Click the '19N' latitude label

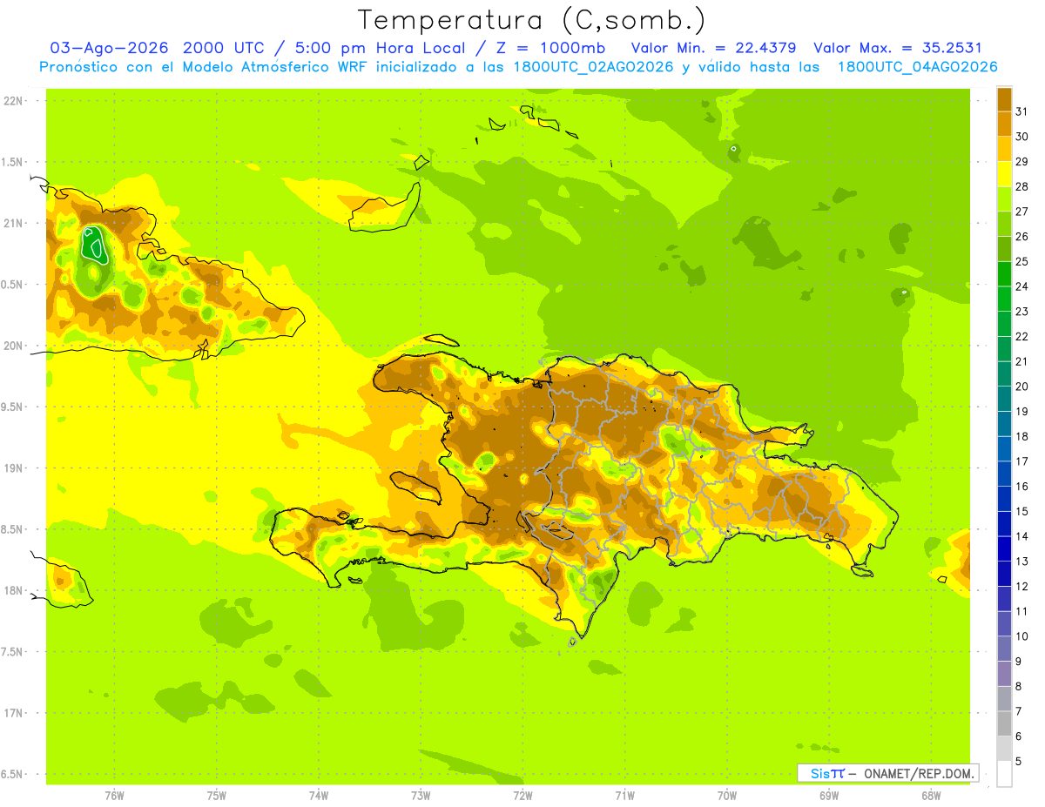12,467
